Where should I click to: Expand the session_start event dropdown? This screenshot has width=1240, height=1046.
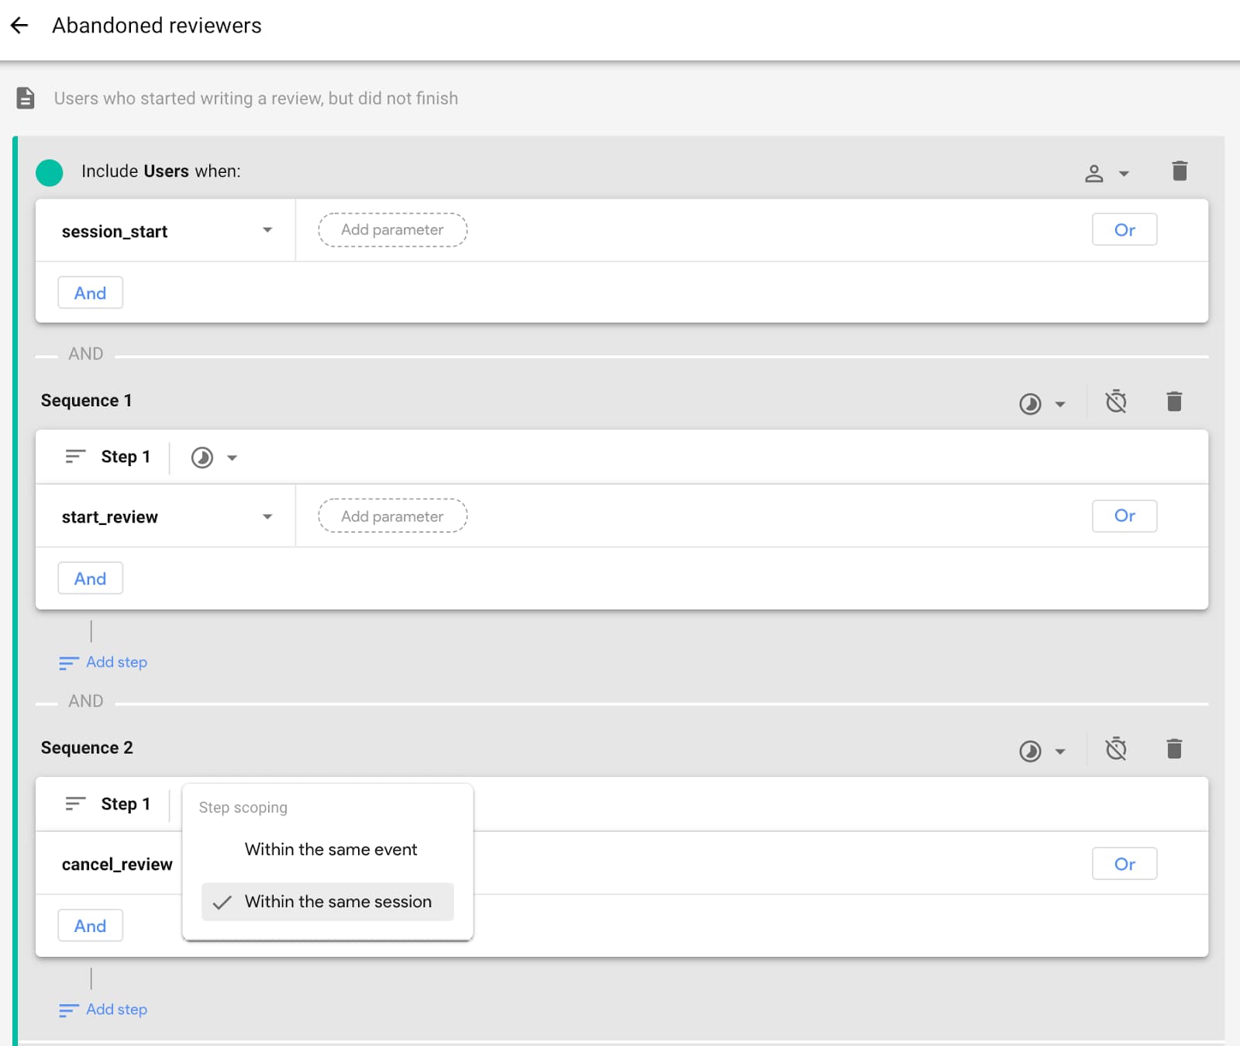tap(267, 230)
